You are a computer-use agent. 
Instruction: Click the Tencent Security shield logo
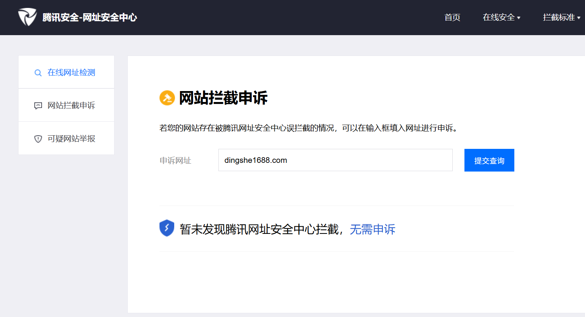click(27, 17)
